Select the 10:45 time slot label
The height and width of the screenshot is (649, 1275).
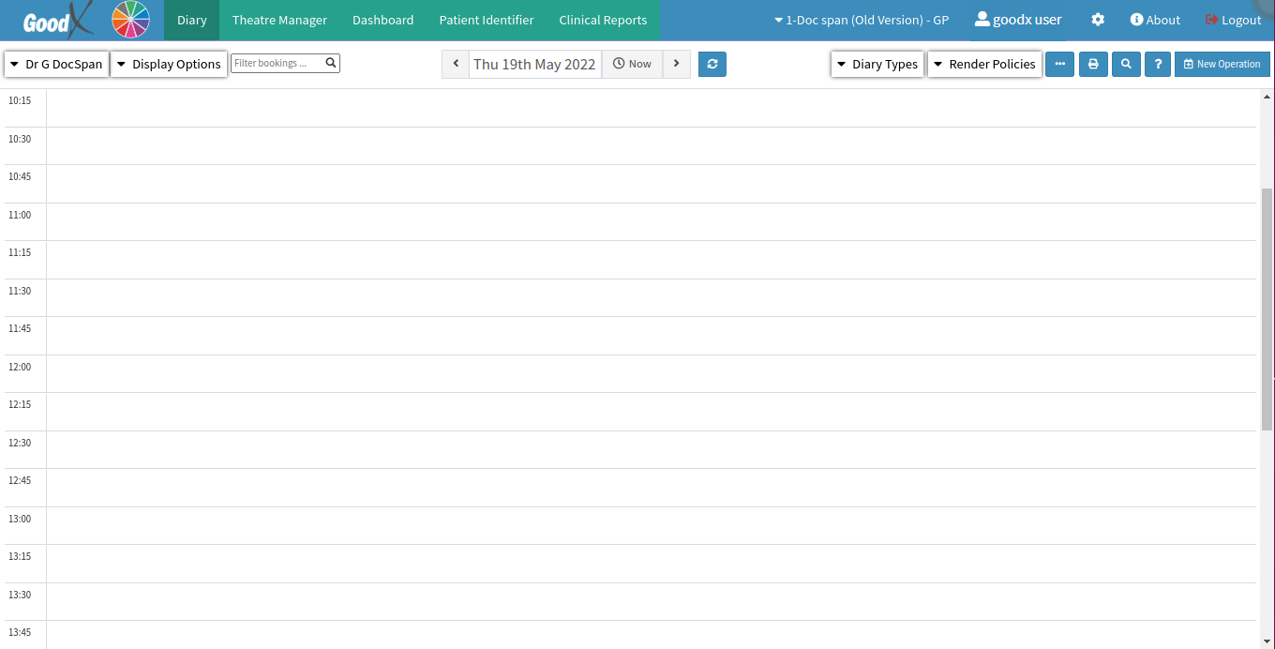(20, 176)
